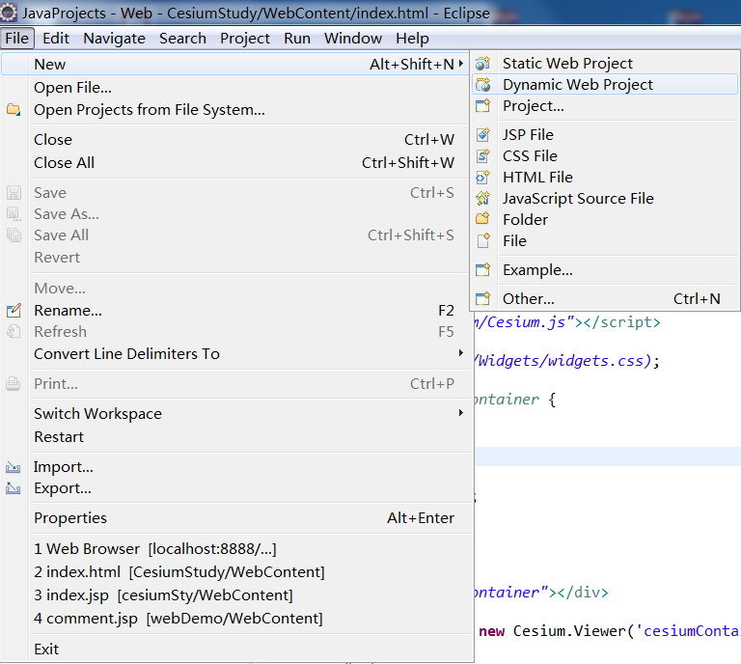This screenshot has height=664, width=741.
Task: Open the Help menu
Action: coord(412,39)
